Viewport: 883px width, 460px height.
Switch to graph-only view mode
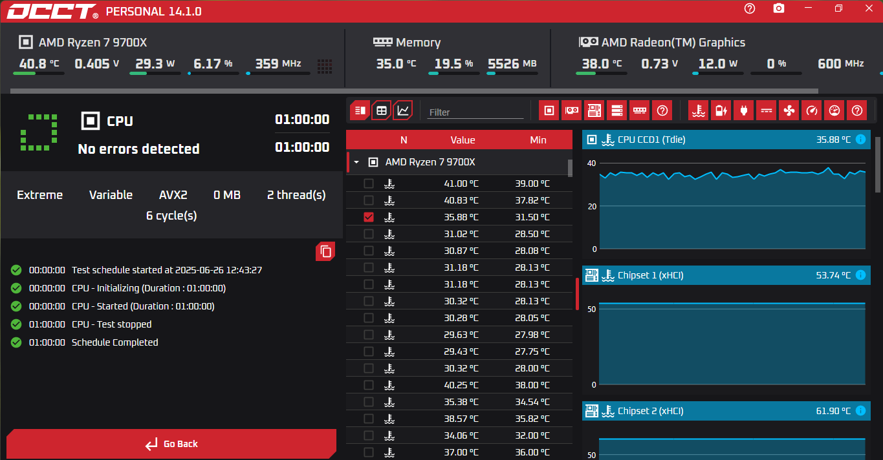pyautogui.click(x=402, y=110)
